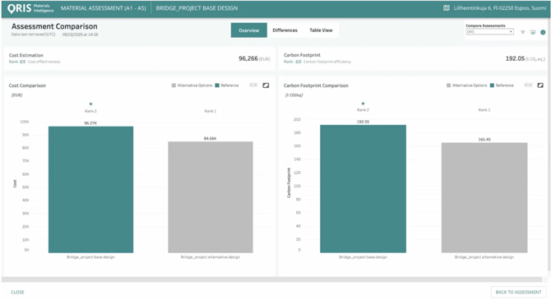
Task: Click the star above Rank 2 in Cost chart
Action: [x=90, y=104]
